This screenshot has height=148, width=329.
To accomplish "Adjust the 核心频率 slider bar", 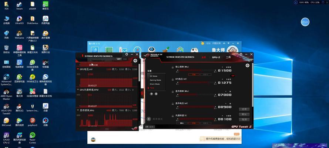I will coord(197,70).
